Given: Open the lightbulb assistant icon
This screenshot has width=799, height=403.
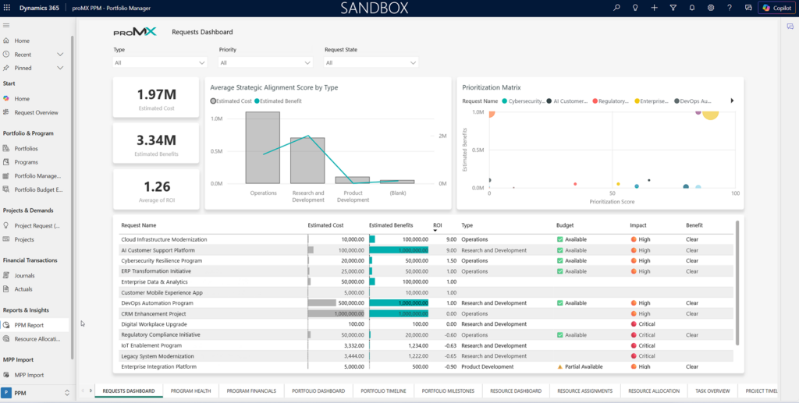Looking at the screenshot, I should click(x=635, y=8).
